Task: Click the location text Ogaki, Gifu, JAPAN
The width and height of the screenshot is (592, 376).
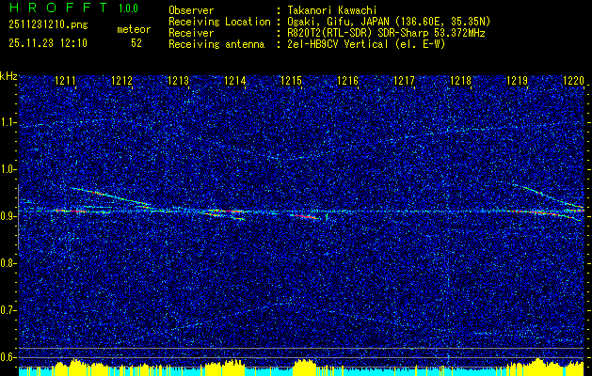Action: 337,22
